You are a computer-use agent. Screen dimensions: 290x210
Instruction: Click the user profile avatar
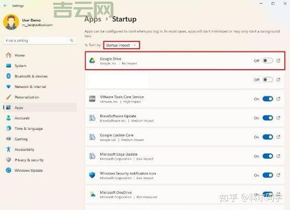point(11,22)
